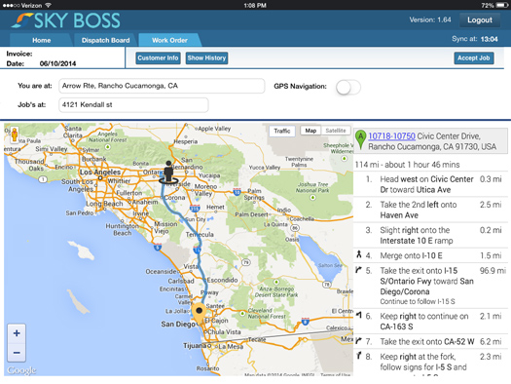Switch map to Satellite view
511x384 pixels.
pyautogui.click(x=336, y=131)
